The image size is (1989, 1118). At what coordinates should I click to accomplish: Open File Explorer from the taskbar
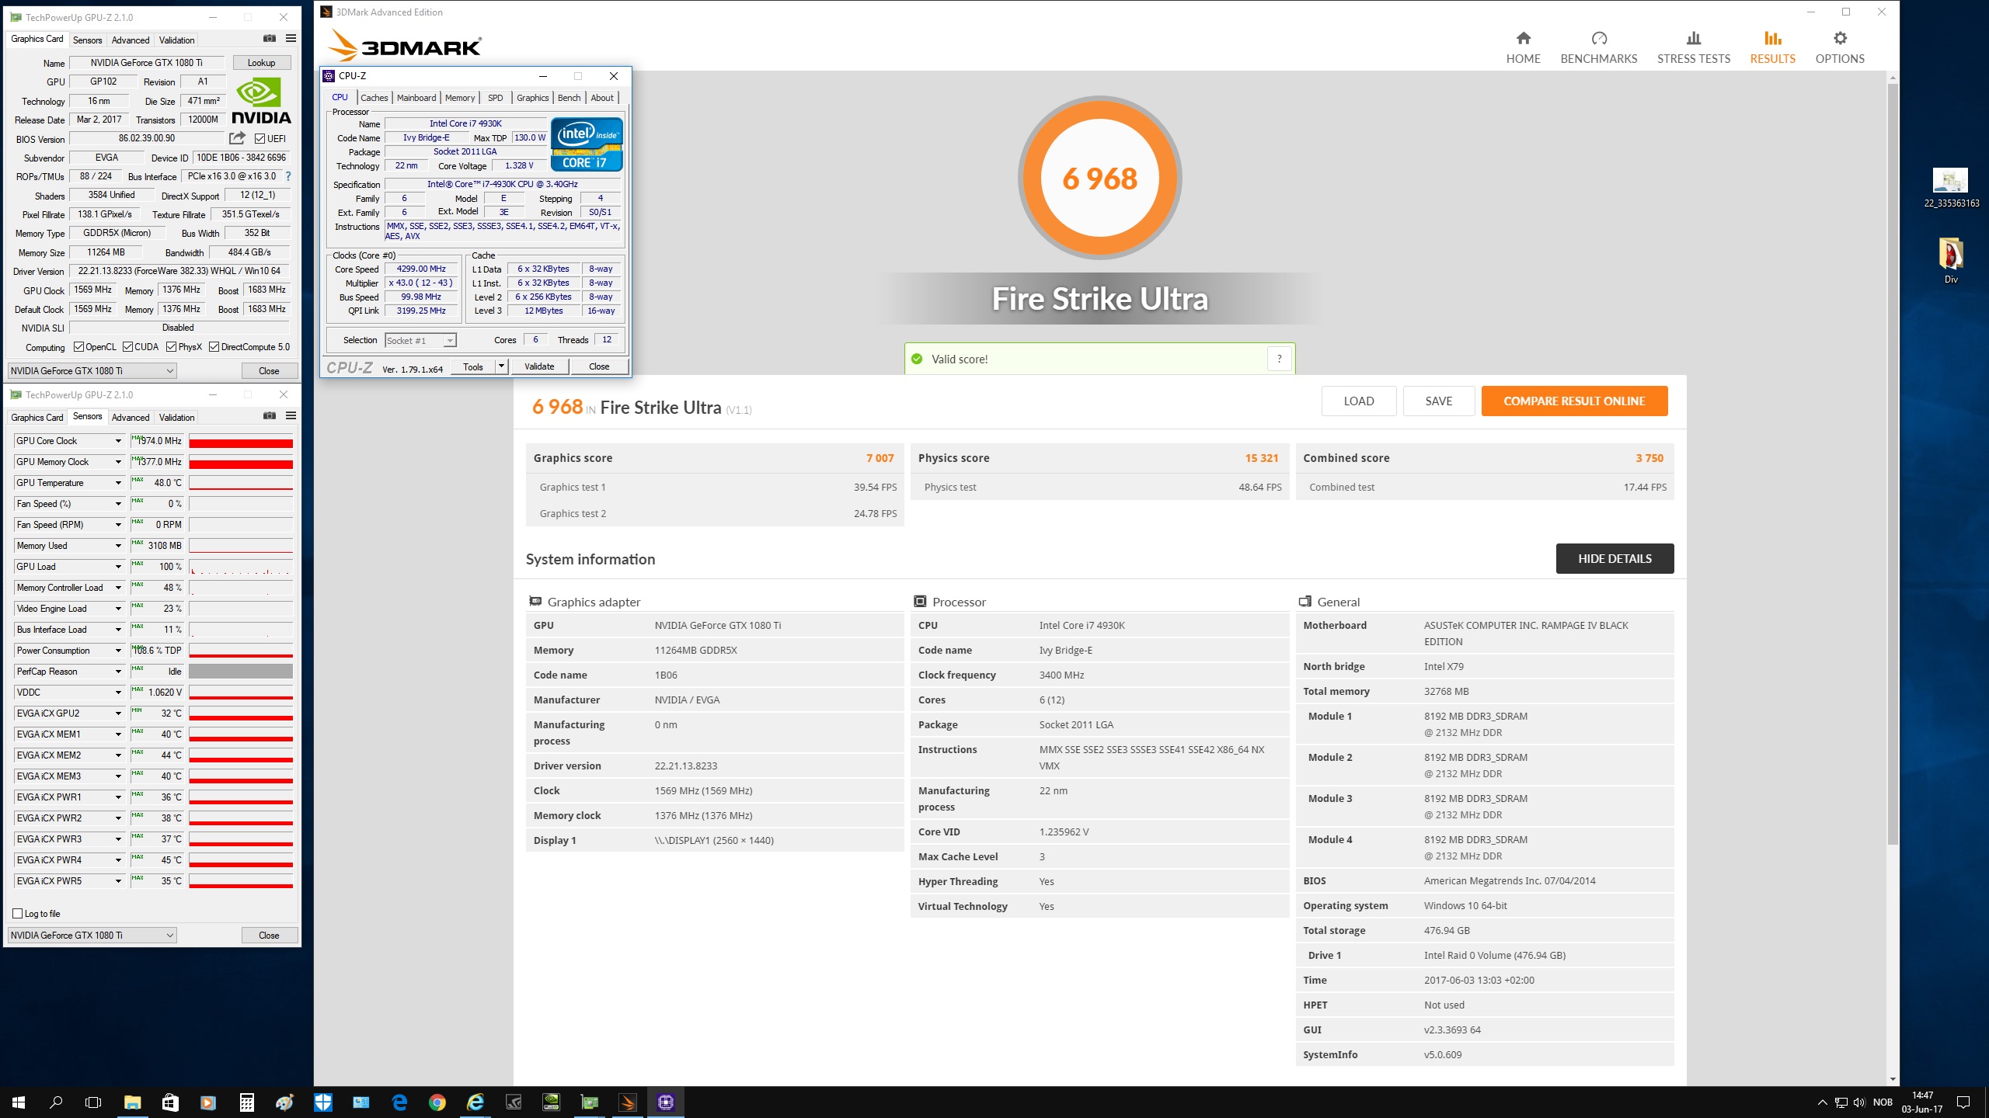point(132,1102)
